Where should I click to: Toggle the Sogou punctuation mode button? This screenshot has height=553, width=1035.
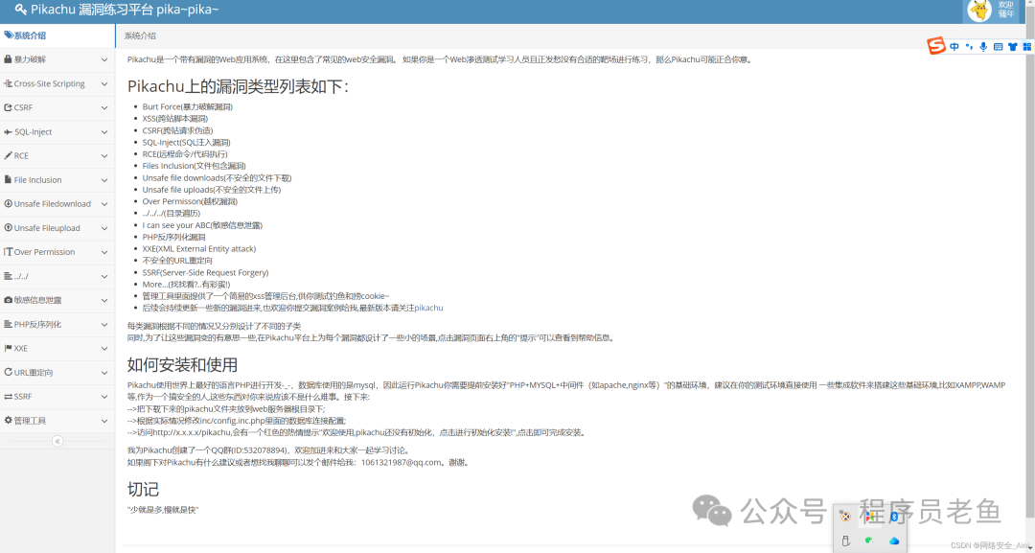[969, 47]
